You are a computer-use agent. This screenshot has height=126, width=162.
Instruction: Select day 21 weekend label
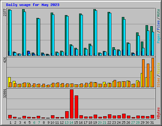pyautogui.click(x=104, y=123)
